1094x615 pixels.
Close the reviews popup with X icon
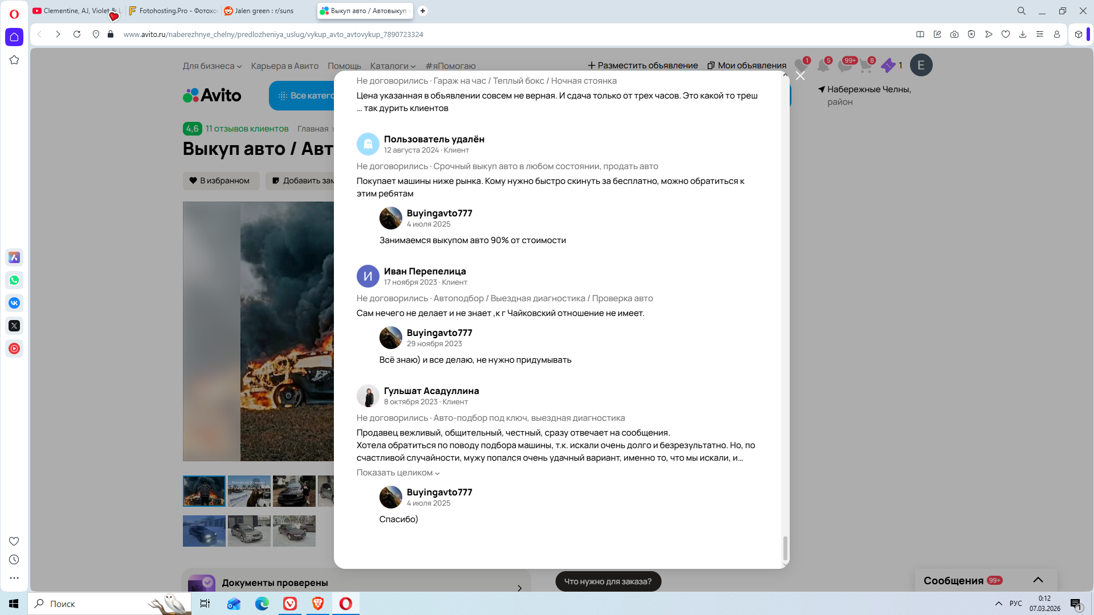click(x=800, y=76)
